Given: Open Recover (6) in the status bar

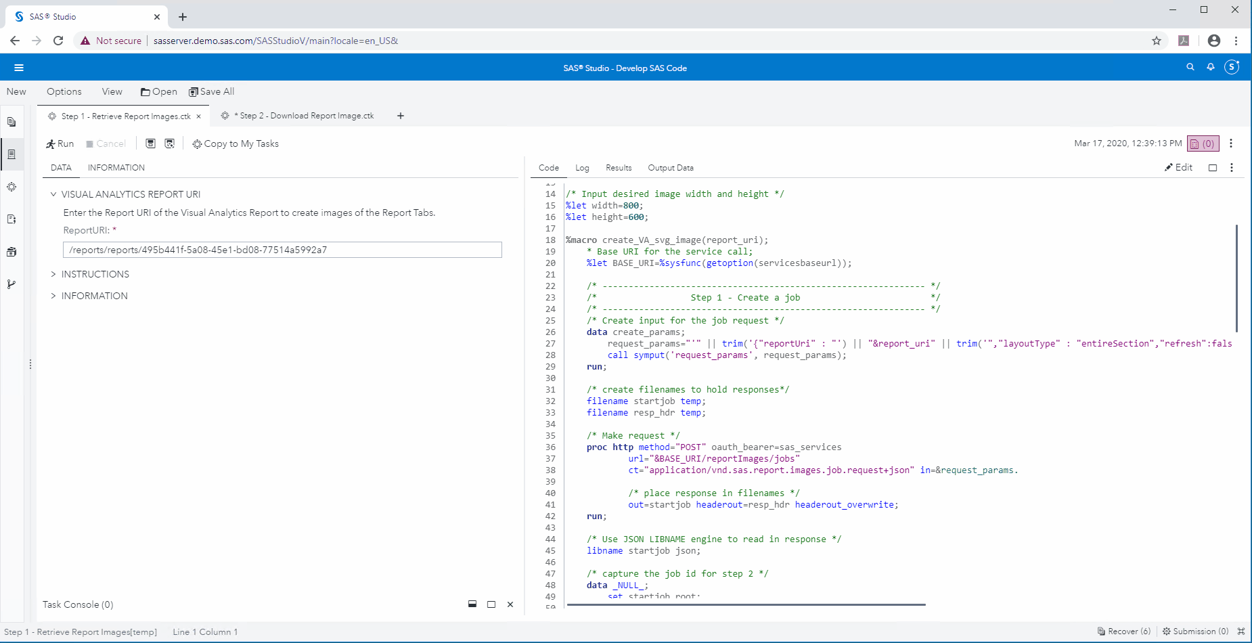Looking at the screenshot, I should [1123, 631].
